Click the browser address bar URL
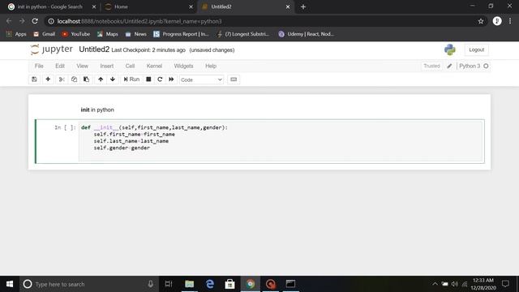This screenshot has width=519, height=292. (139, 21)
